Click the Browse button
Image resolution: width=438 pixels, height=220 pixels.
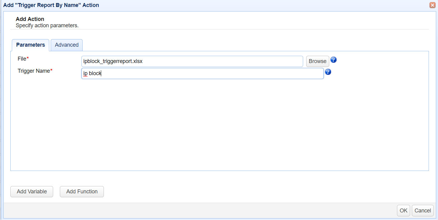coord(317,61)
